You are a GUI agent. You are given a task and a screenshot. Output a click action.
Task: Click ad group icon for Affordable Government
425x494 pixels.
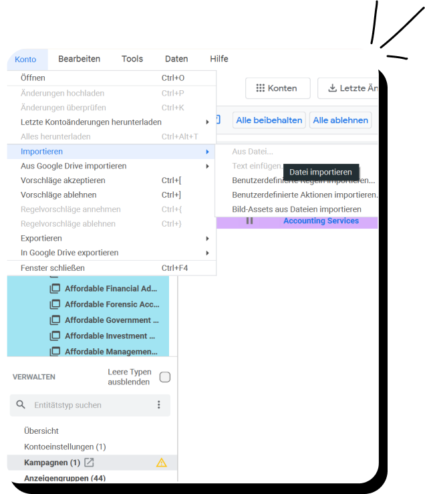(x=55, y=320)
